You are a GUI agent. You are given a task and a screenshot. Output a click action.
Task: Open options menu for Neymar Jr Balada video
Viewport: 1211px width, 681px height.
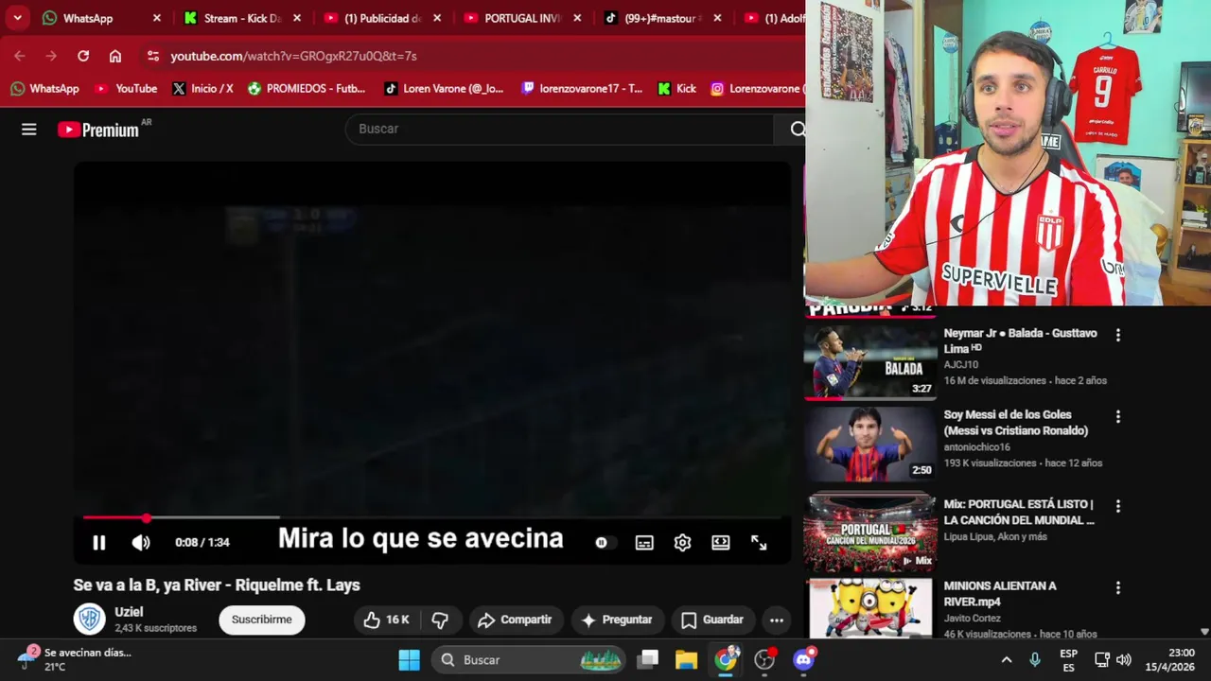point(1118,335)
